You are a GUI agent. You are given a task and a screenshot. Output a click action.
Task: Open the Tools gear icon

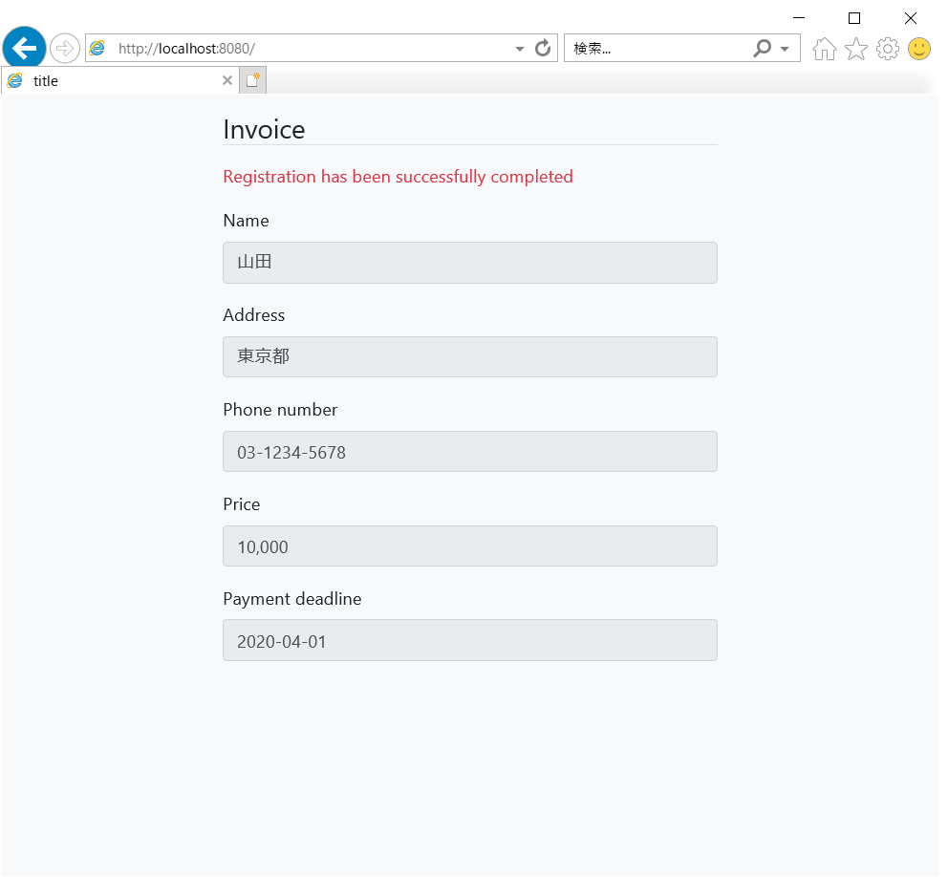pos(887,49)
